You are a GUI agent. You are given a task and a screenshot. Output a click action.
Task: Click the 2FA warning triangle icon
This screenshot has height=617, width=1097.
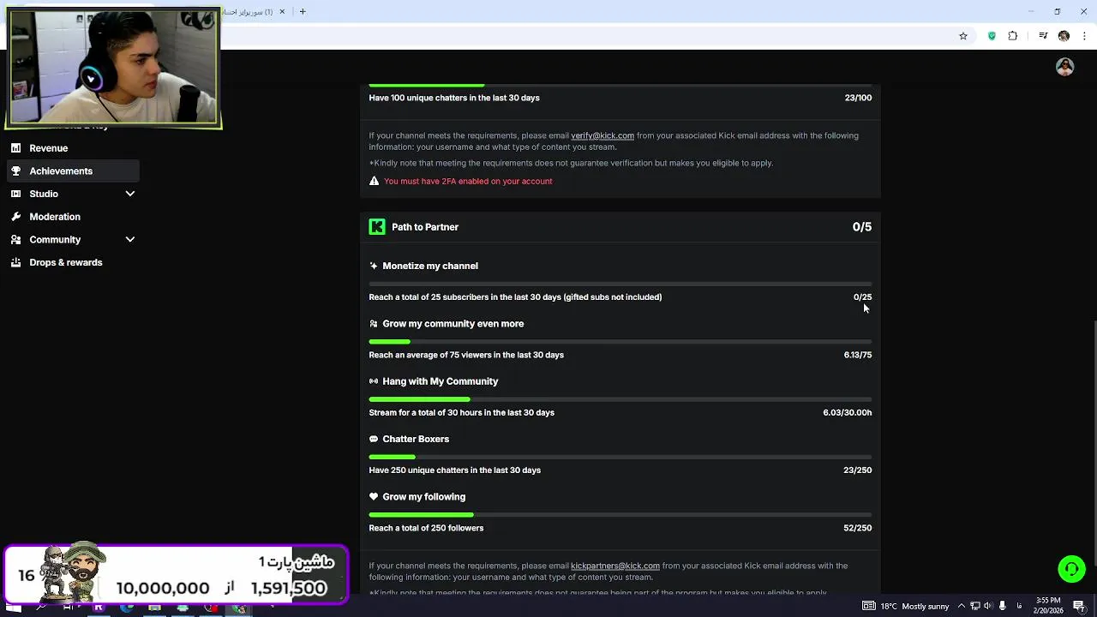click(x=374, y=181)
